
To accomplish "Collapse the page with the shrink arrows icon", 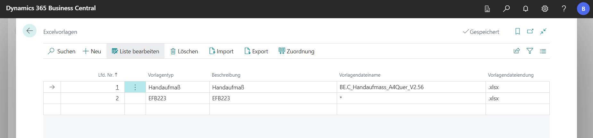I will tap(543, 31).
